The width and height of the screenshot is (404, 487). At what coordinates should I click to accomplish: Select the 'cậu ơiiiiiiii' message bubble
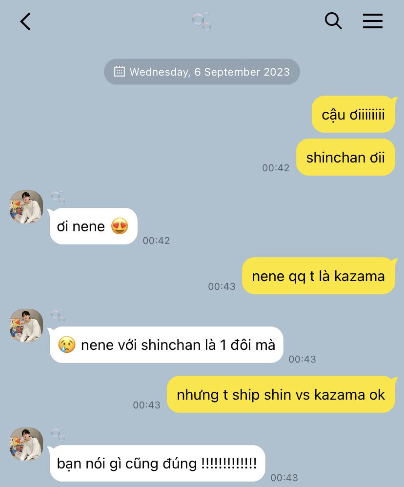[x=354, y=114]
